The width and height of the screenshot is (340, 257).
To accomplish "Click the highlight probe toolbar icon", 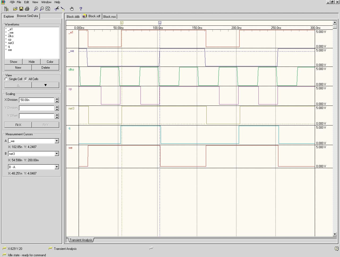I will coord(63,9).
